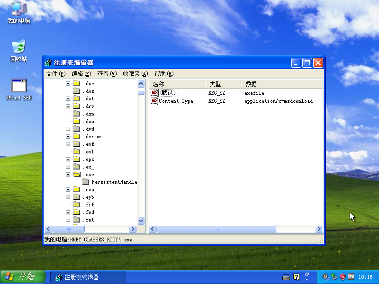
Task: Select the XMind ZEN desktop shortcut
Action: click(x=19, y=89)
